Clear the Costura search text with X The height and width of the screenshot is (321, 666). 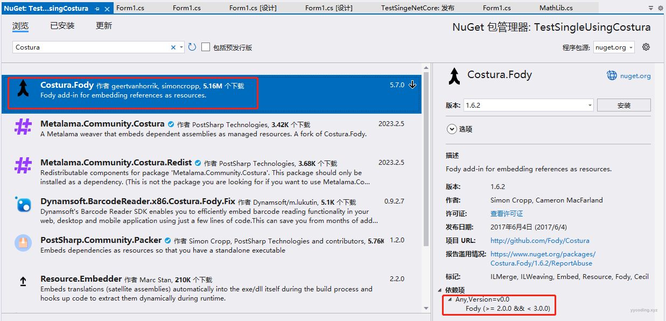173,47
